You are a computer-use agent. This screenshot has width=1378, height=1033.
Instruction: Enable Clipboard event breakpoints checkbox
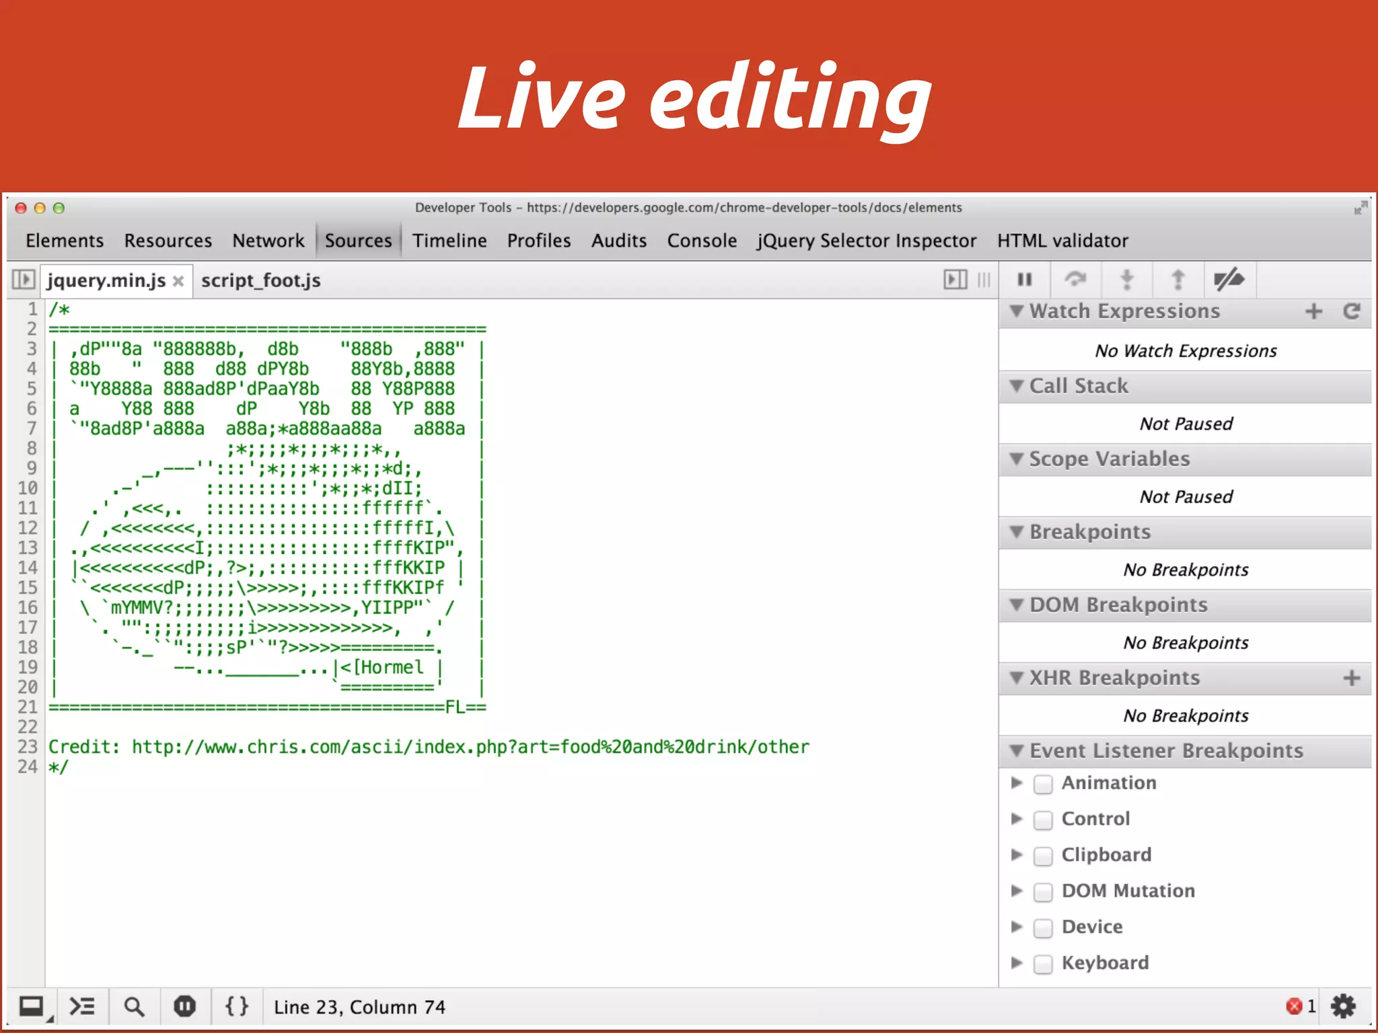1043,855
